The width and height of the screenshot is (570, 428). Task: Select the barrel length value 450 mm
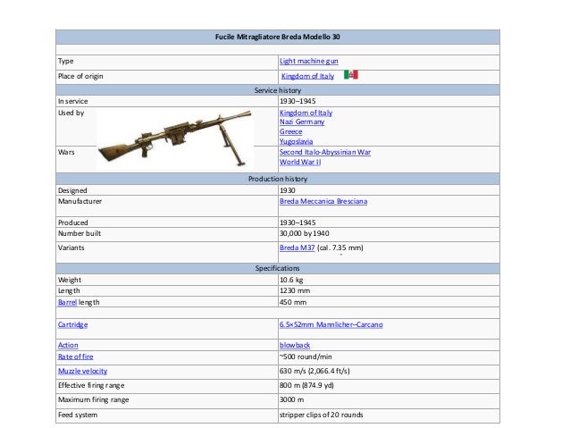(293, 302)
